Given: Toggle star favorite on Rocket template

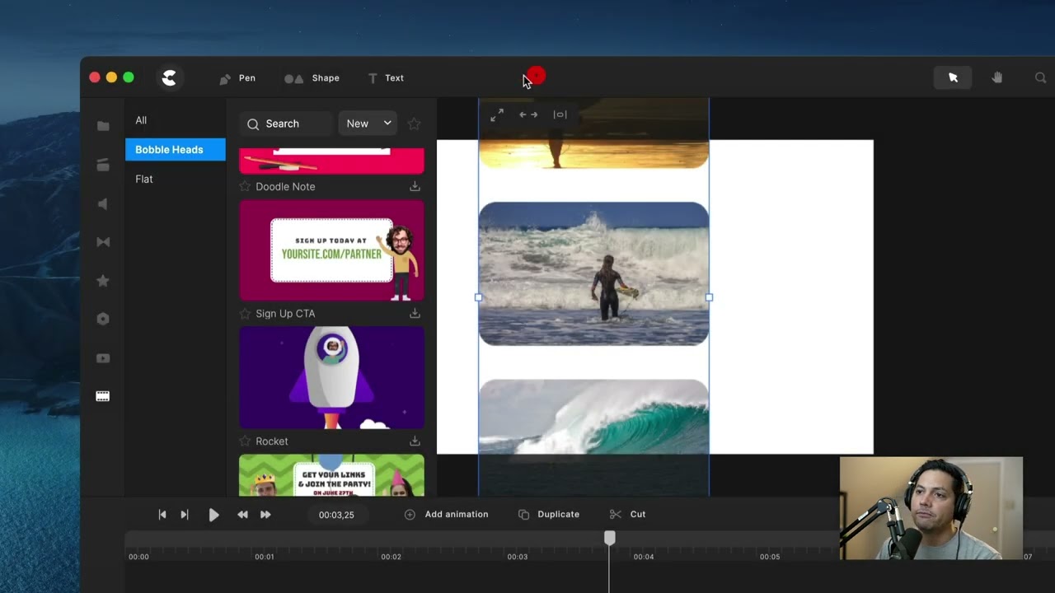Looking at the screenshot, I should pyautogui.click(x=245, y=441).
